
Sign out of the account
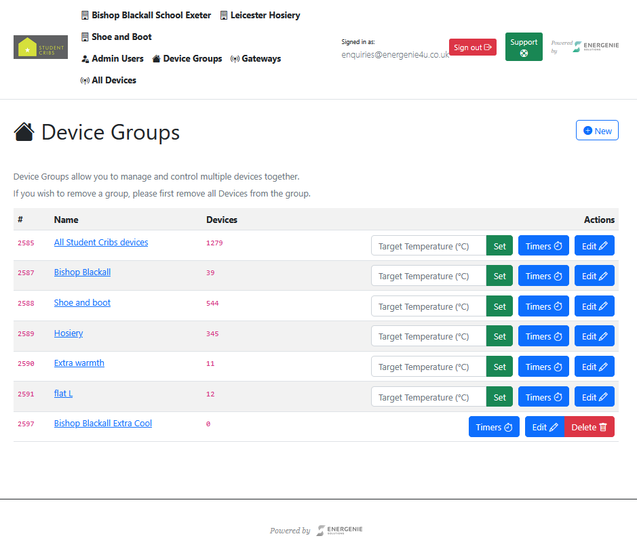[x=472, y=47]
